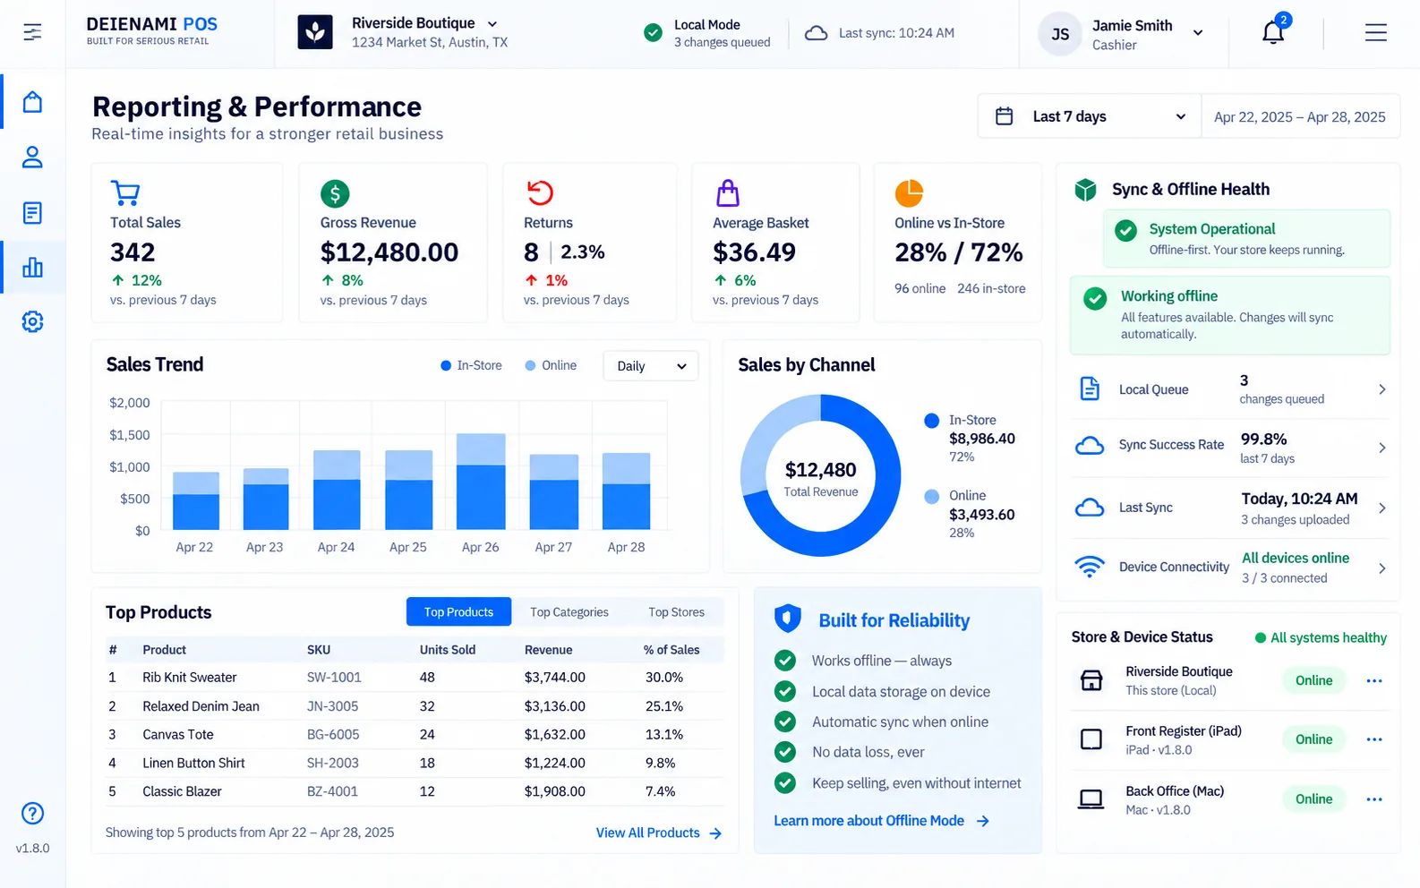Screen dimensions: 1420x888
Task: Switch to the Top Stores tab
Action: pos(676,612)
